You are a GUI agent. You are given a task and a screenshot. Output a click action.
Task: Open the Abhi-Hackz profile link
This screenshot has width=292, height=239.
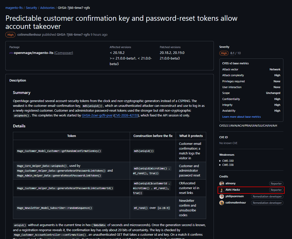tap(233, 190)
